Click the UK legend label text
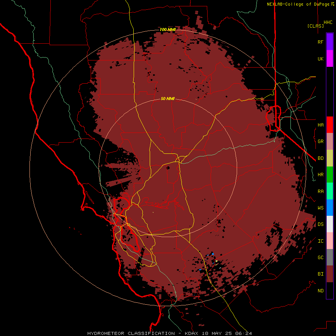The height and width of the screenshot is (336, 336). tap(320, 59)
